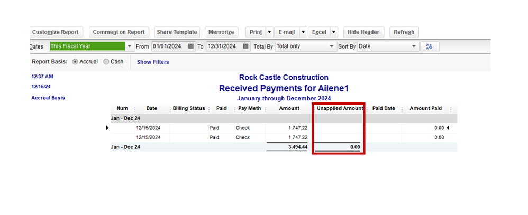This screenshot has height=215, width=528.
Task: Select the Accrual report basis
Action: click(x=75, y=62)
